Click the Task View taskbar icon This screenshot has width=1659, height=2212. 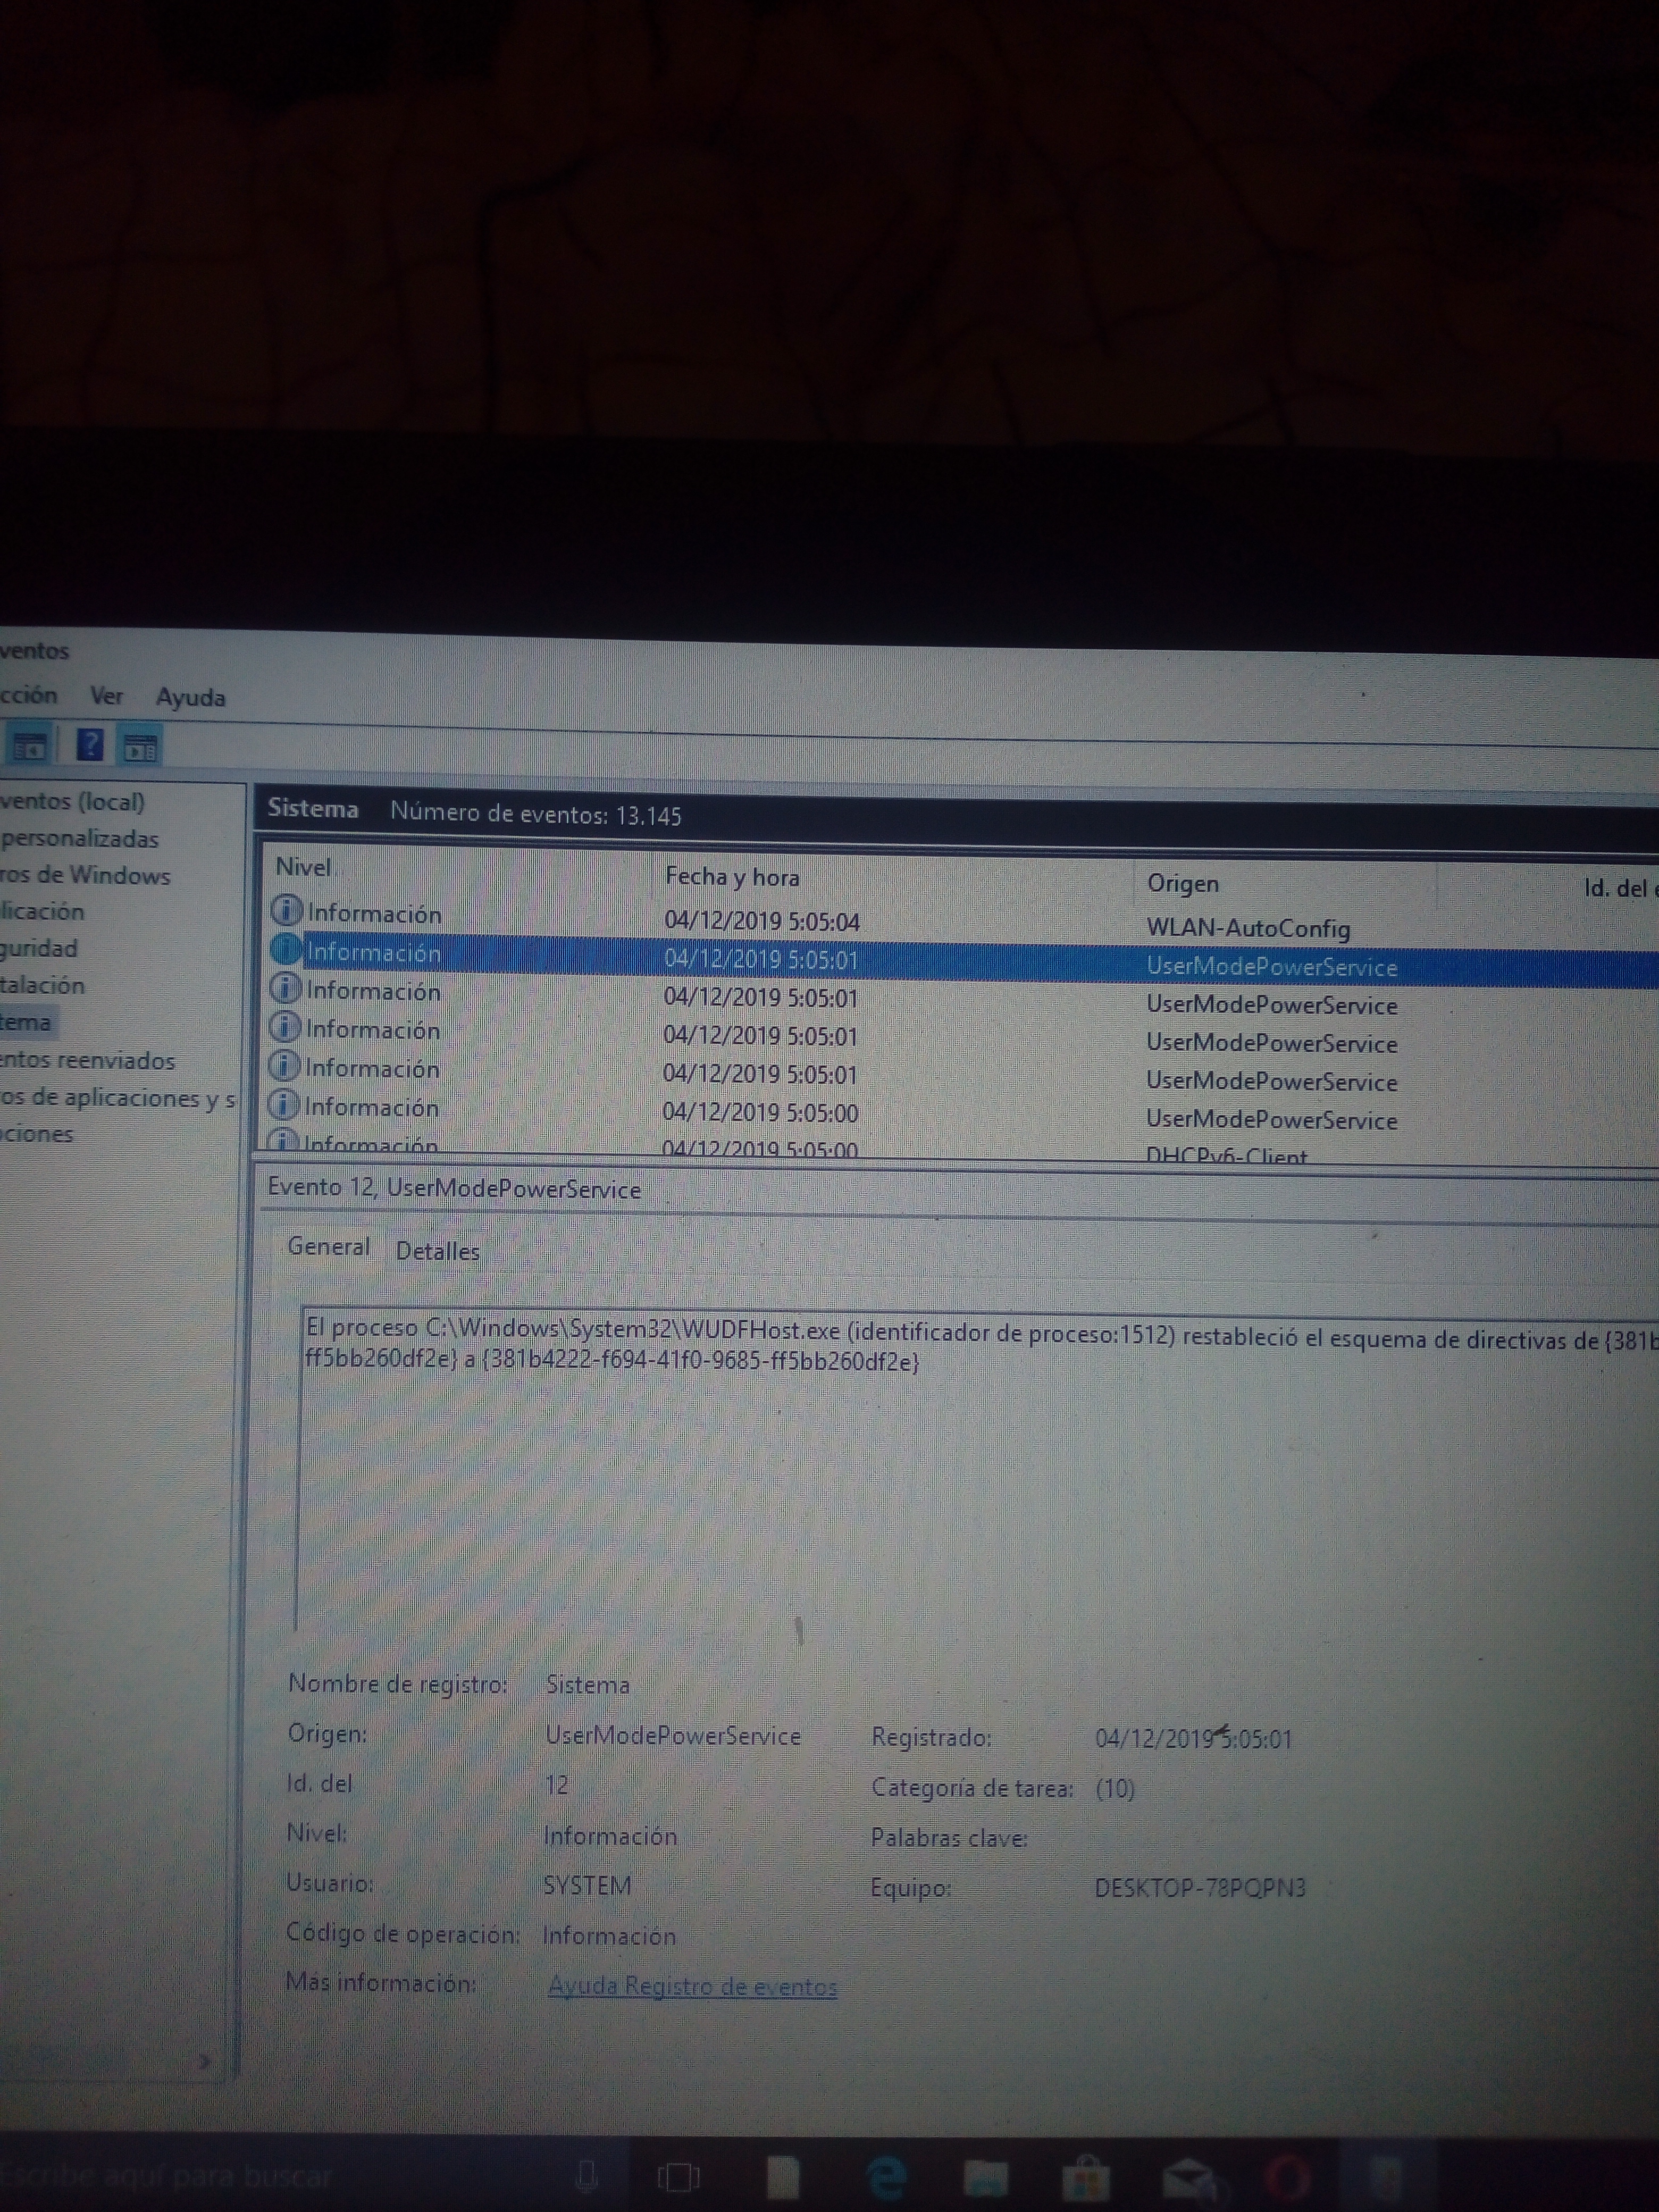click(679, 2176)
